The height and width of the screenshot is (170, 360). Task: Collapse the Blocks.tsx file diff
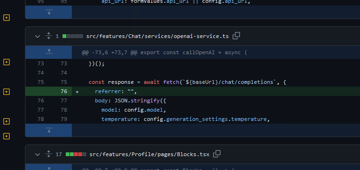pyautogui.click(x=38, y=154)
